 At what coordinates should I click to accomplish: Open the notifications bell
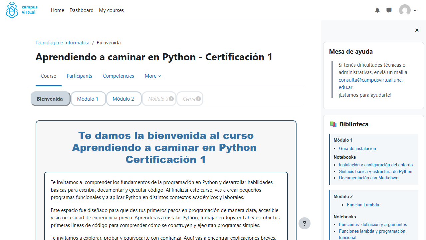(377, 10)
